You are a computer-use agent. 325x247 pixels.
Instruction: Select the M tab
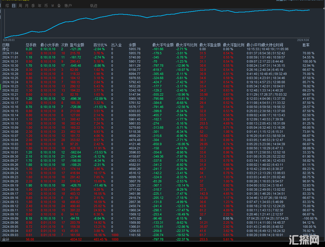pyautogui.click(x=53, y=6)
